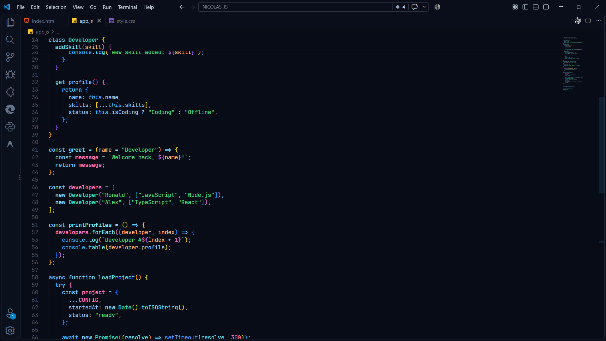Click the app.js breadcrumb item
The height and width of the screenshot is (341, 606).
point(42,32)
